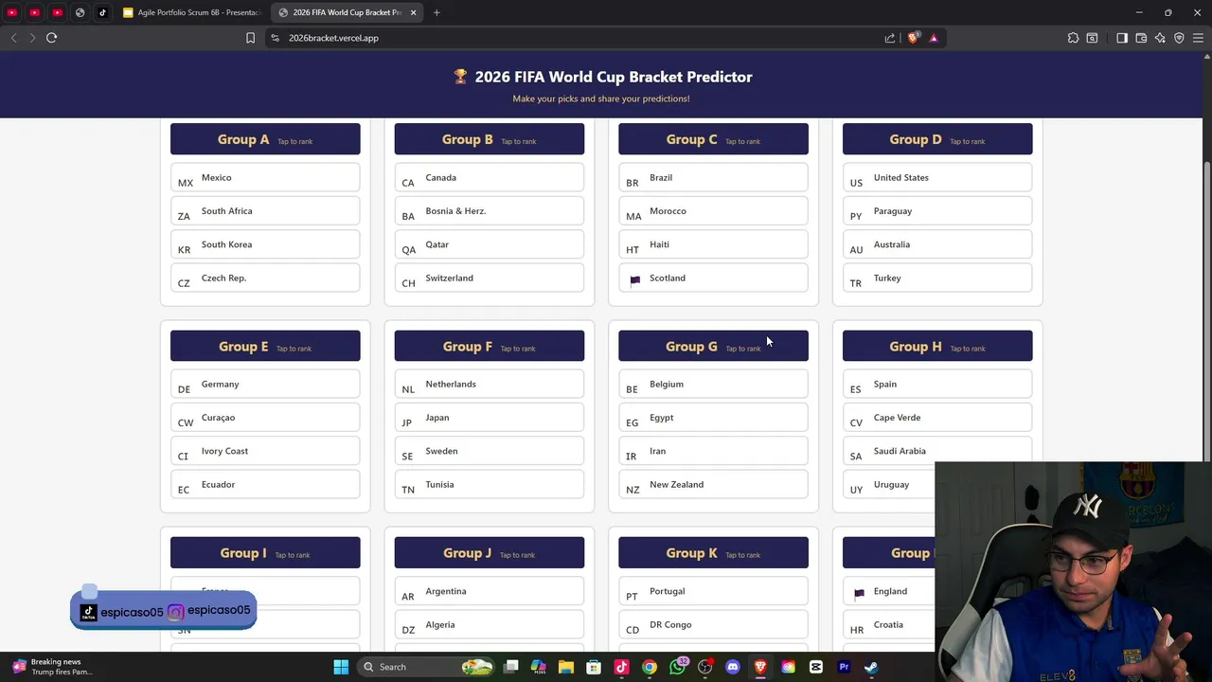
Task: Select Ecuador in Group E
Action: coord(265,484)
